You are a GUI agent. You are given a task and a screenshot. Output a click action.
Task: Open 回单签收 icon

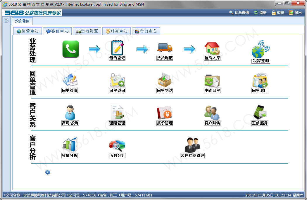(70, 80)
